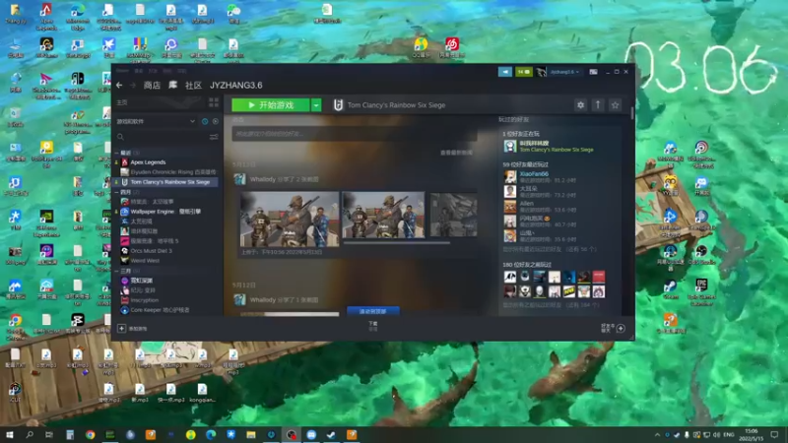
Task: Open the 主页 home link in sidebar
Action: pos(122,102)
